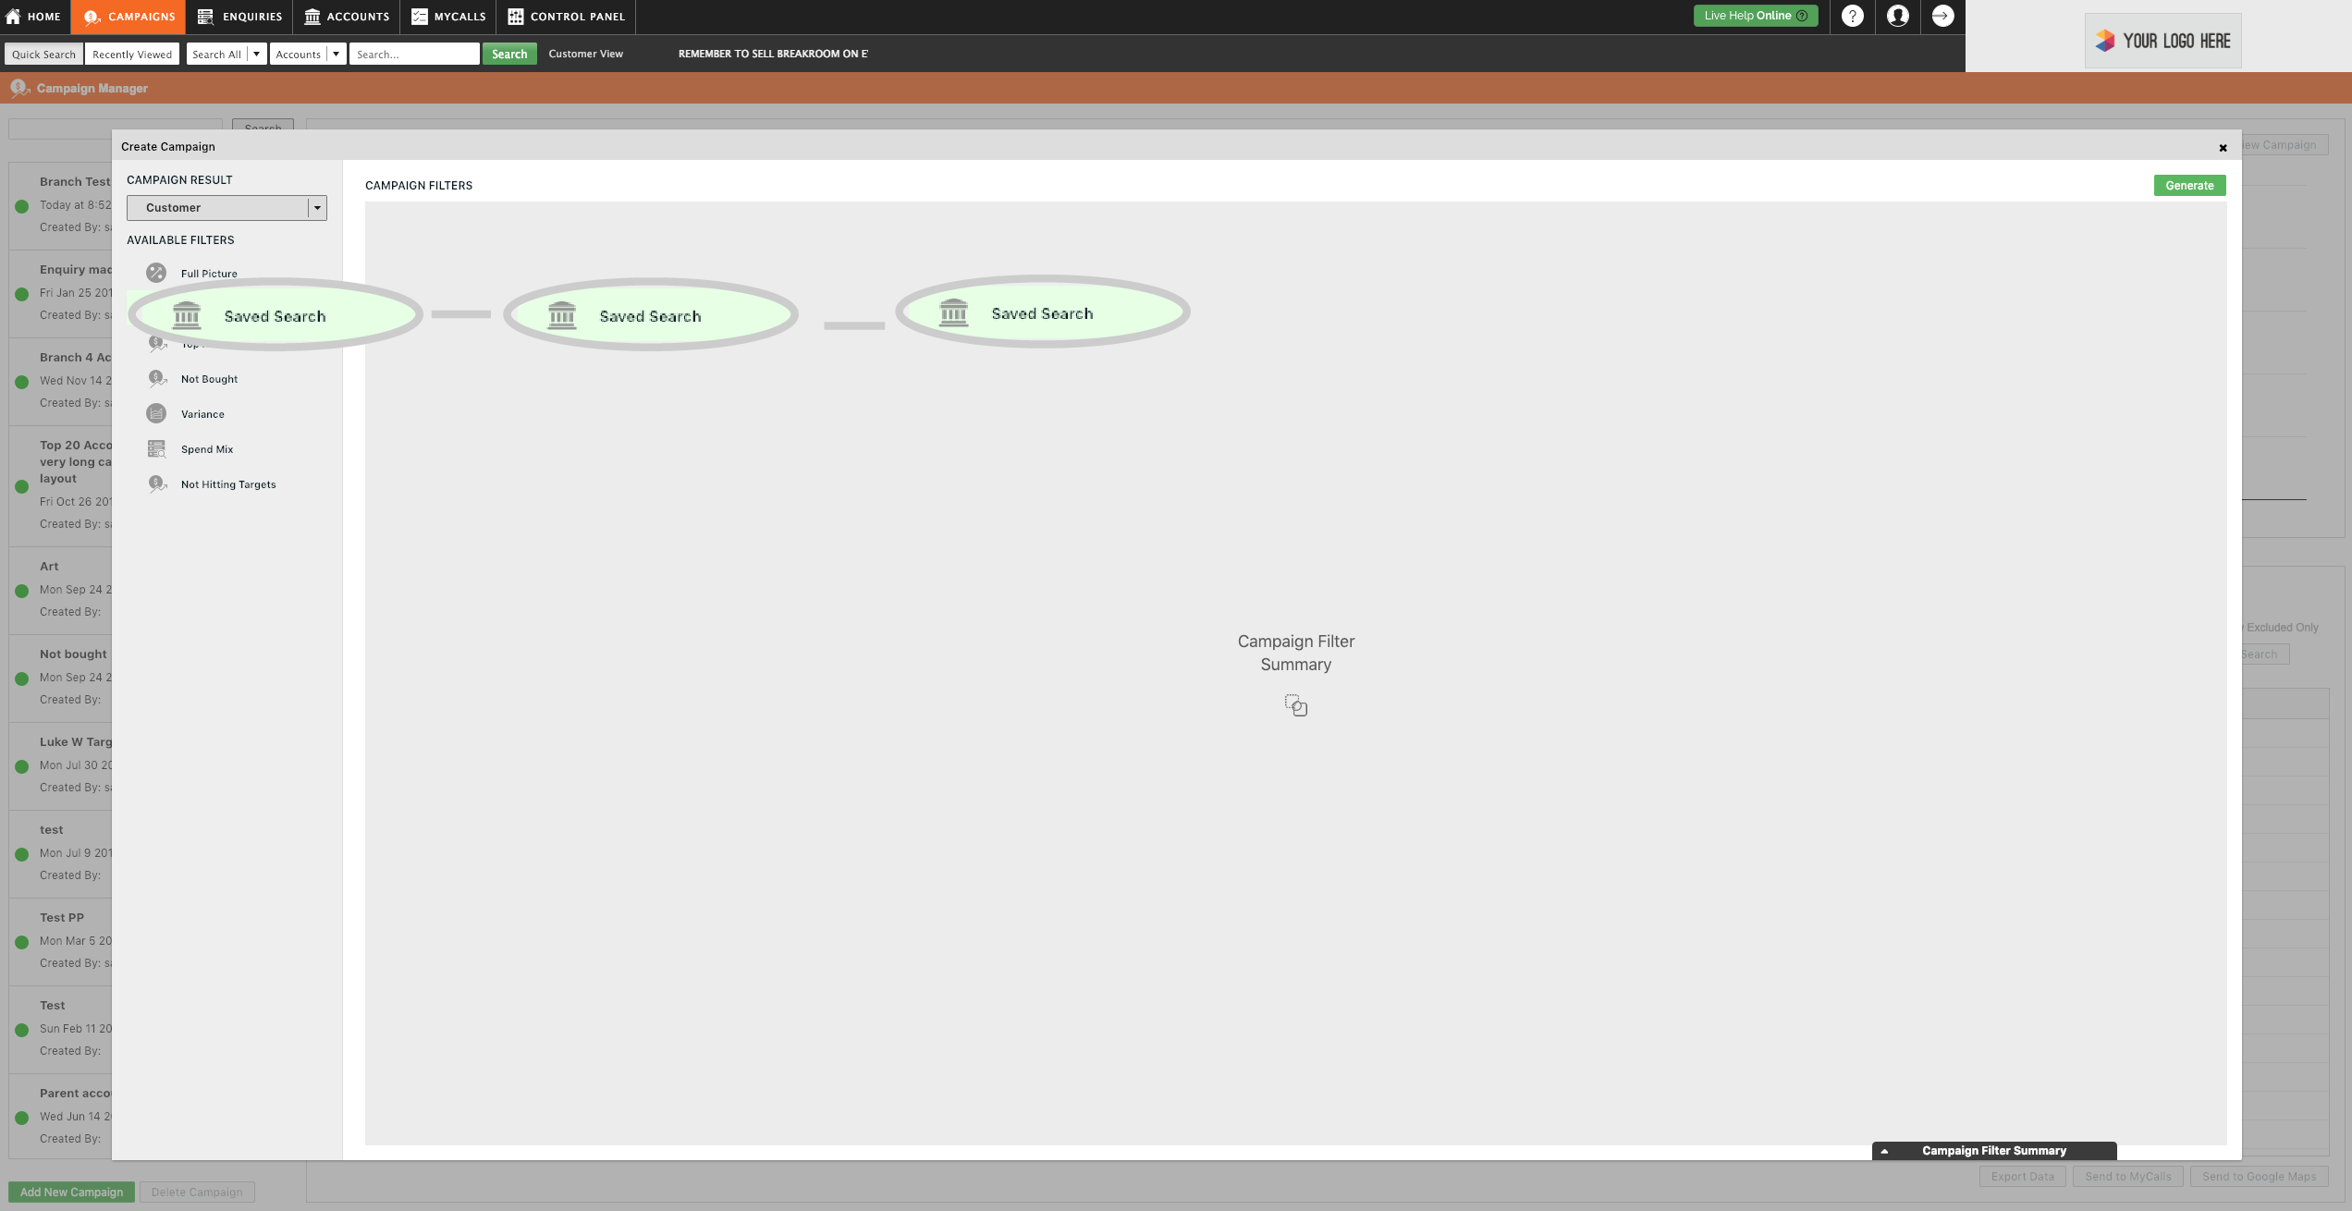Select the Campaigns menu tab

point(127,16)
